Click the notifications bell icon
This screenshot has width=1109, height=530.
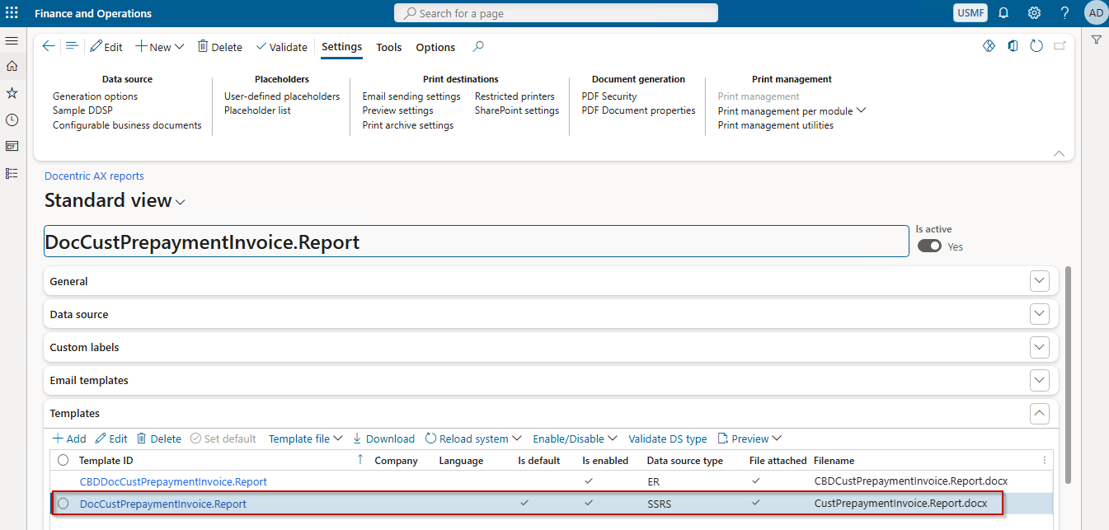pyautogui.click(x=1003, y=13)
